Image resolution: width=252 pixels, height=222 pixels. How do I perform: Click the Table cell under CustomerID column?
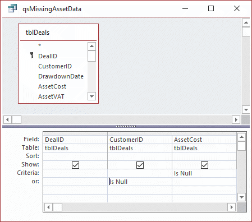click(140, 148)
